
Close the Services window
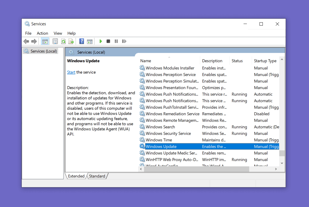[x=277, y=24]
